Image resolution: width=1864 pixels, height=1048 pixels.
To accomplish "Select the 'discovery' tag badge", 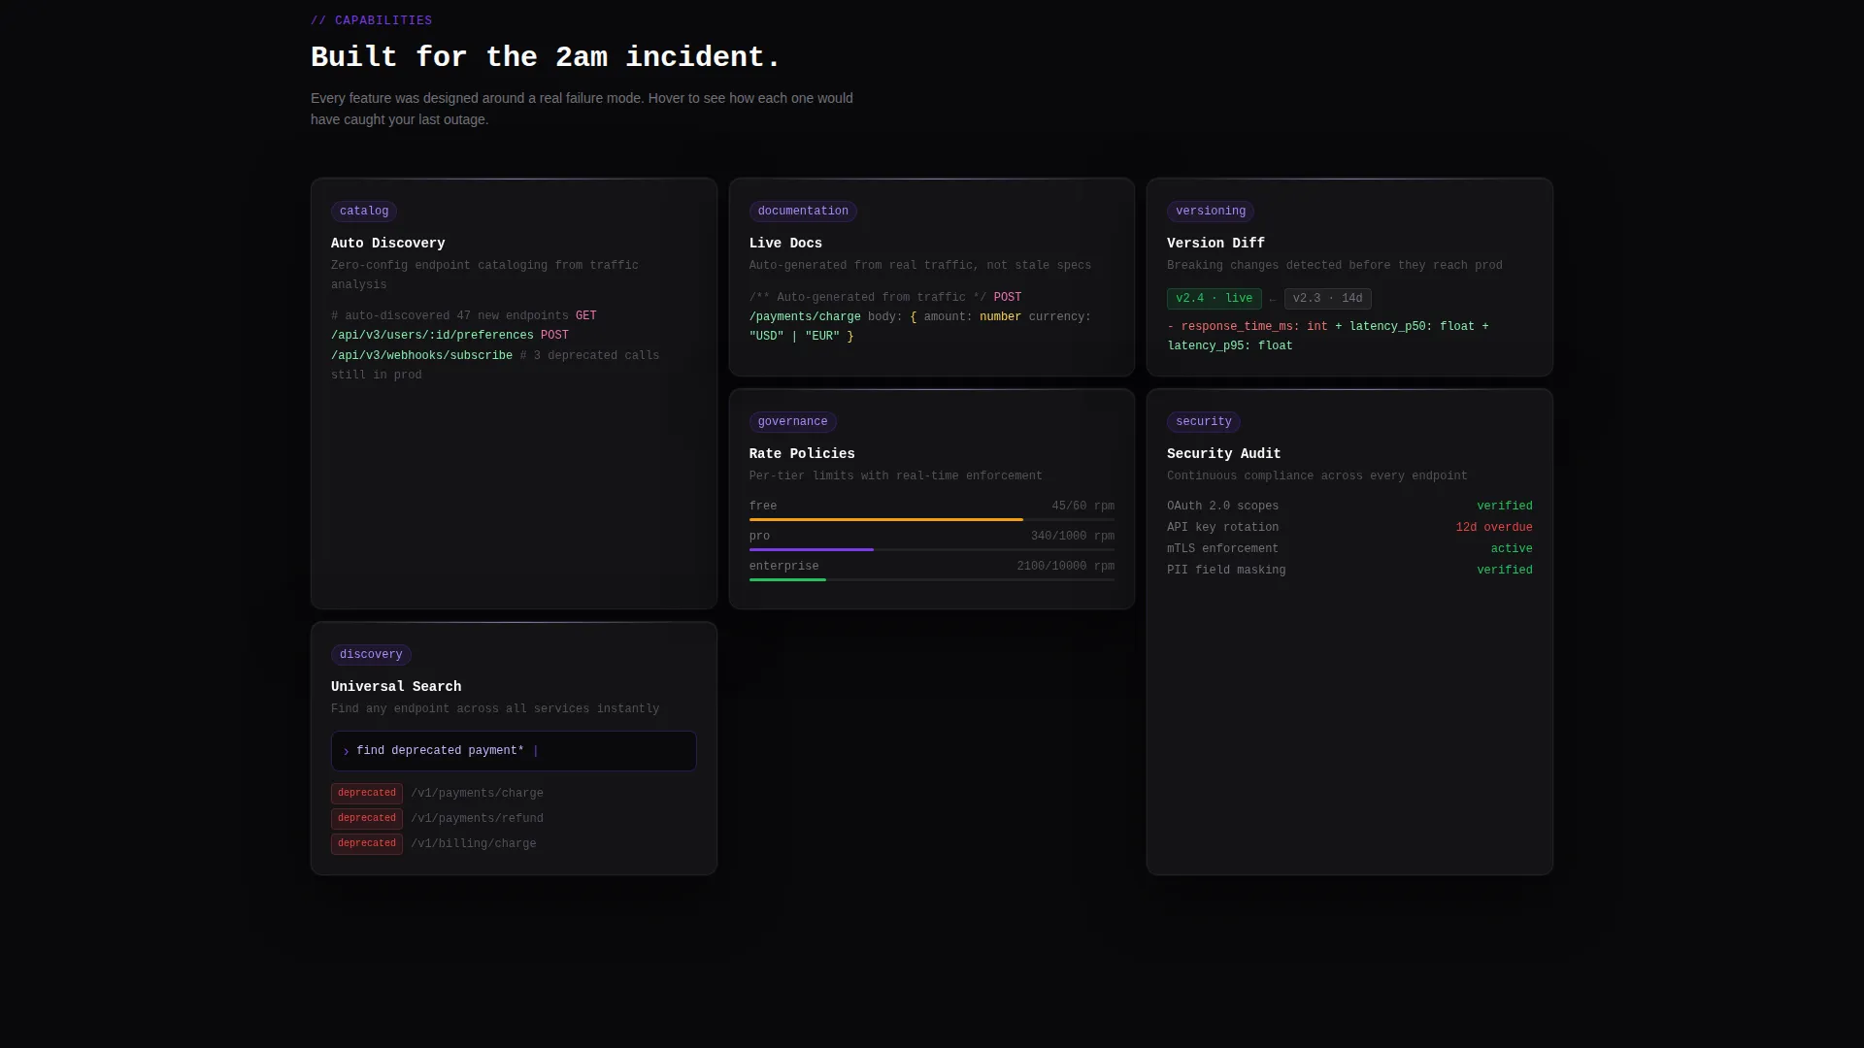I will pyautogui.click(x=371, y=655).
